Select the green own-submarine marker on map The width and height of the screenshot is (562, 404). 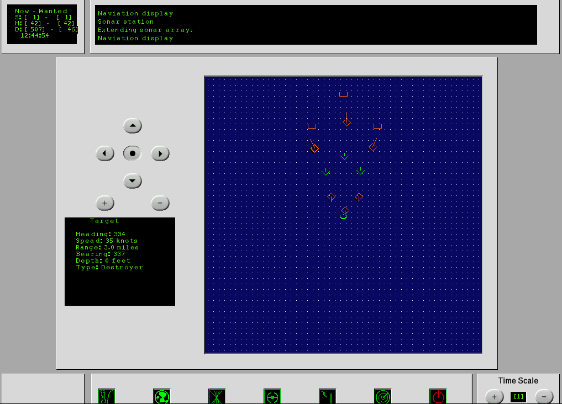[x=343, y=217]
